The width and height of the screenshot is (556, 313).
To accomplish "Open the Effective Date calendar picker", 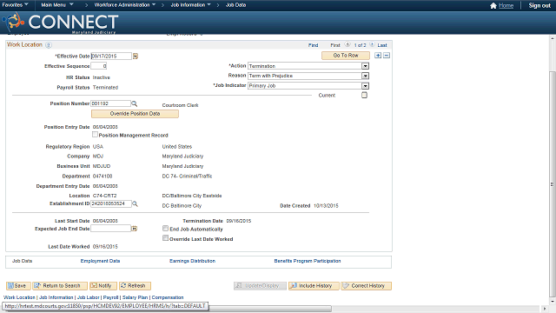I will point(136,56).
